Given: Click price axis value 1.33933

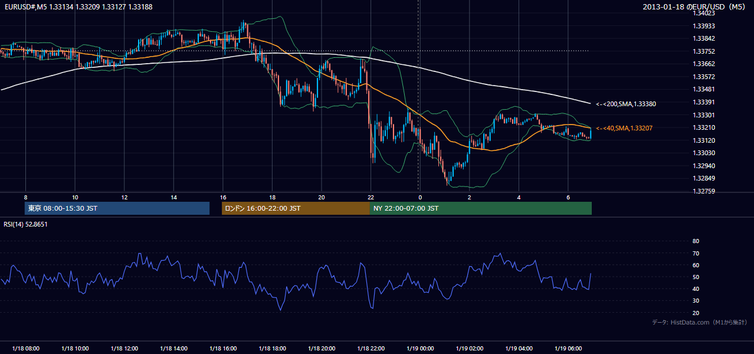Looking at the screenshot, I should tap(704, 26).
